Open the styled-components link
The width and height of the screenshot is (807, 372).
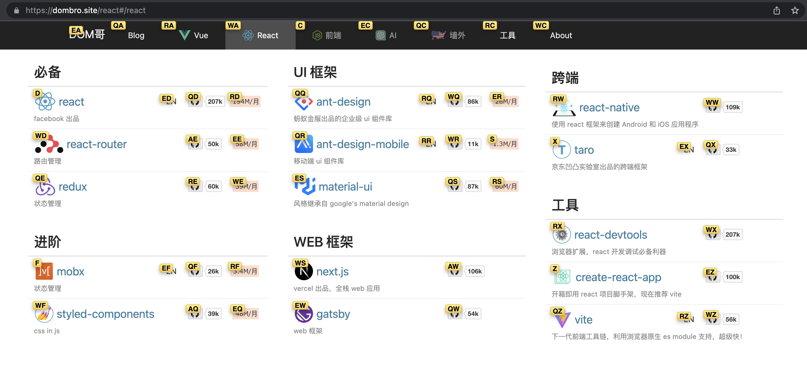(x=105, y=314)
